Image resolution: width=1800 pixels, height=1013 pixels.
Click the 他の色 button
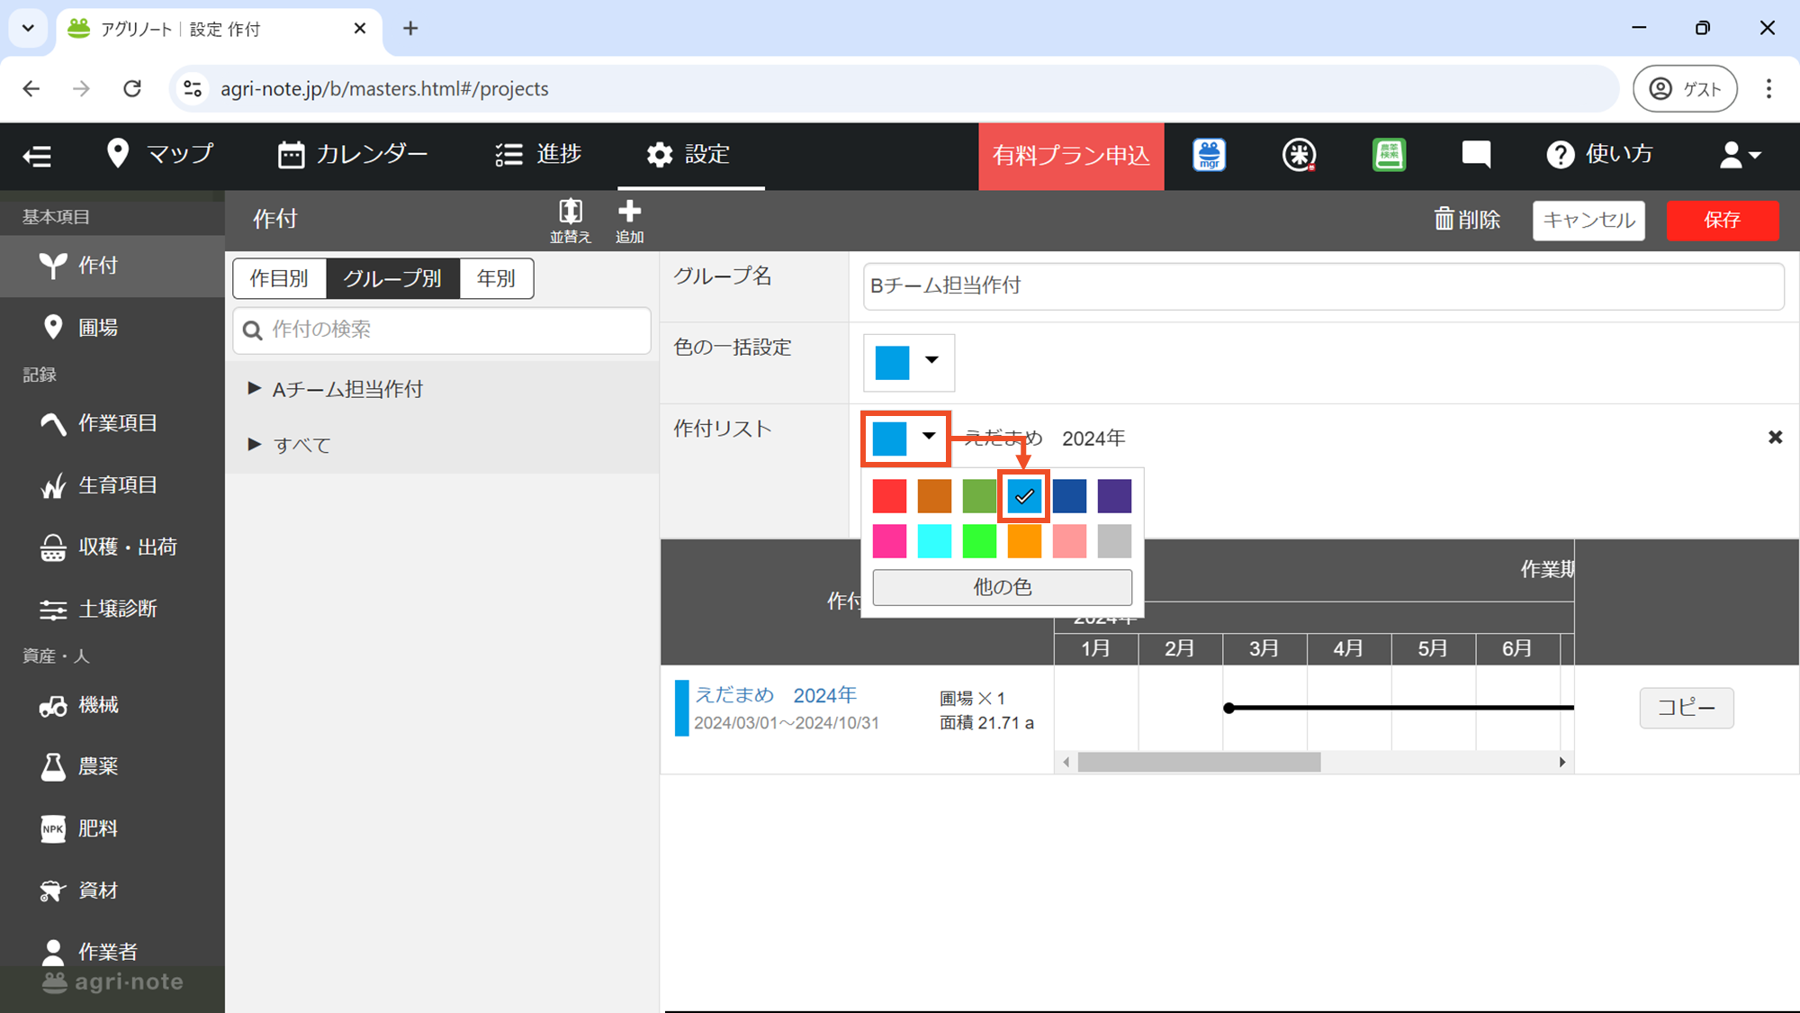[x=1002, y=587]
